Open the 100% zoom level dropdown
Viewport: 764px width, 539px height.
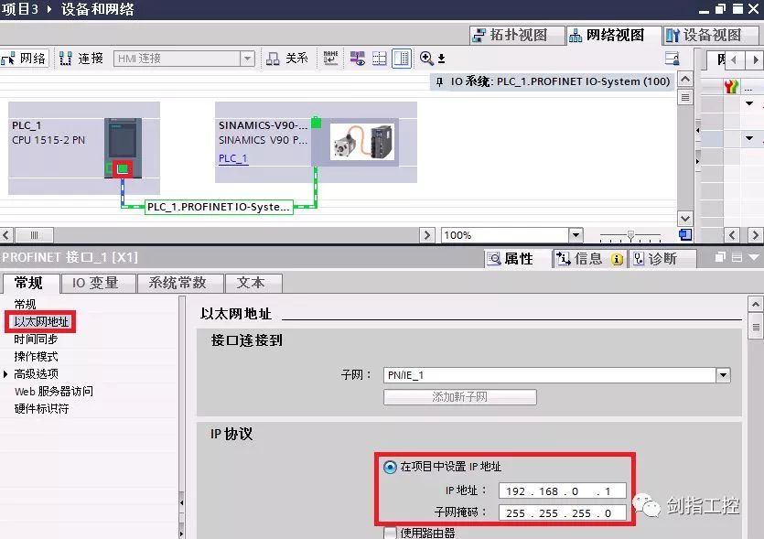(x=574, y=234)
